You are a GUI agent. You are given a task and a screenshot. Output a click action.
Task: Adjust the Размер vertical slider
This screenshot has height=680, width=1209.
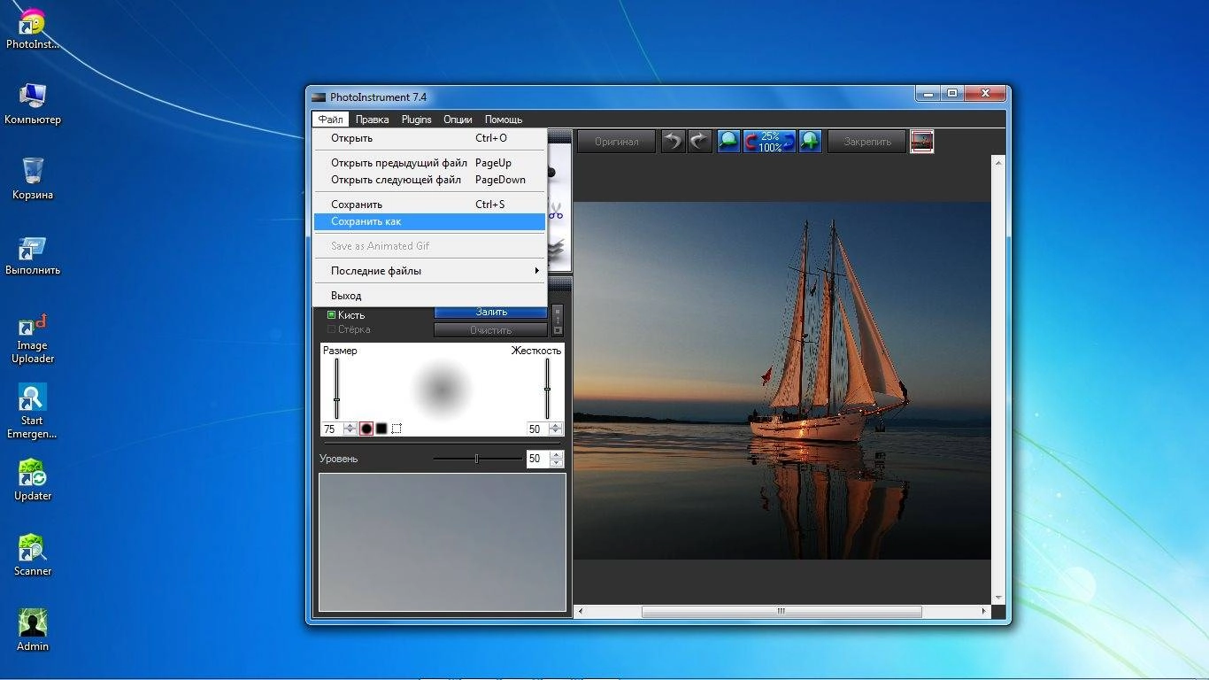click(336, 389)
